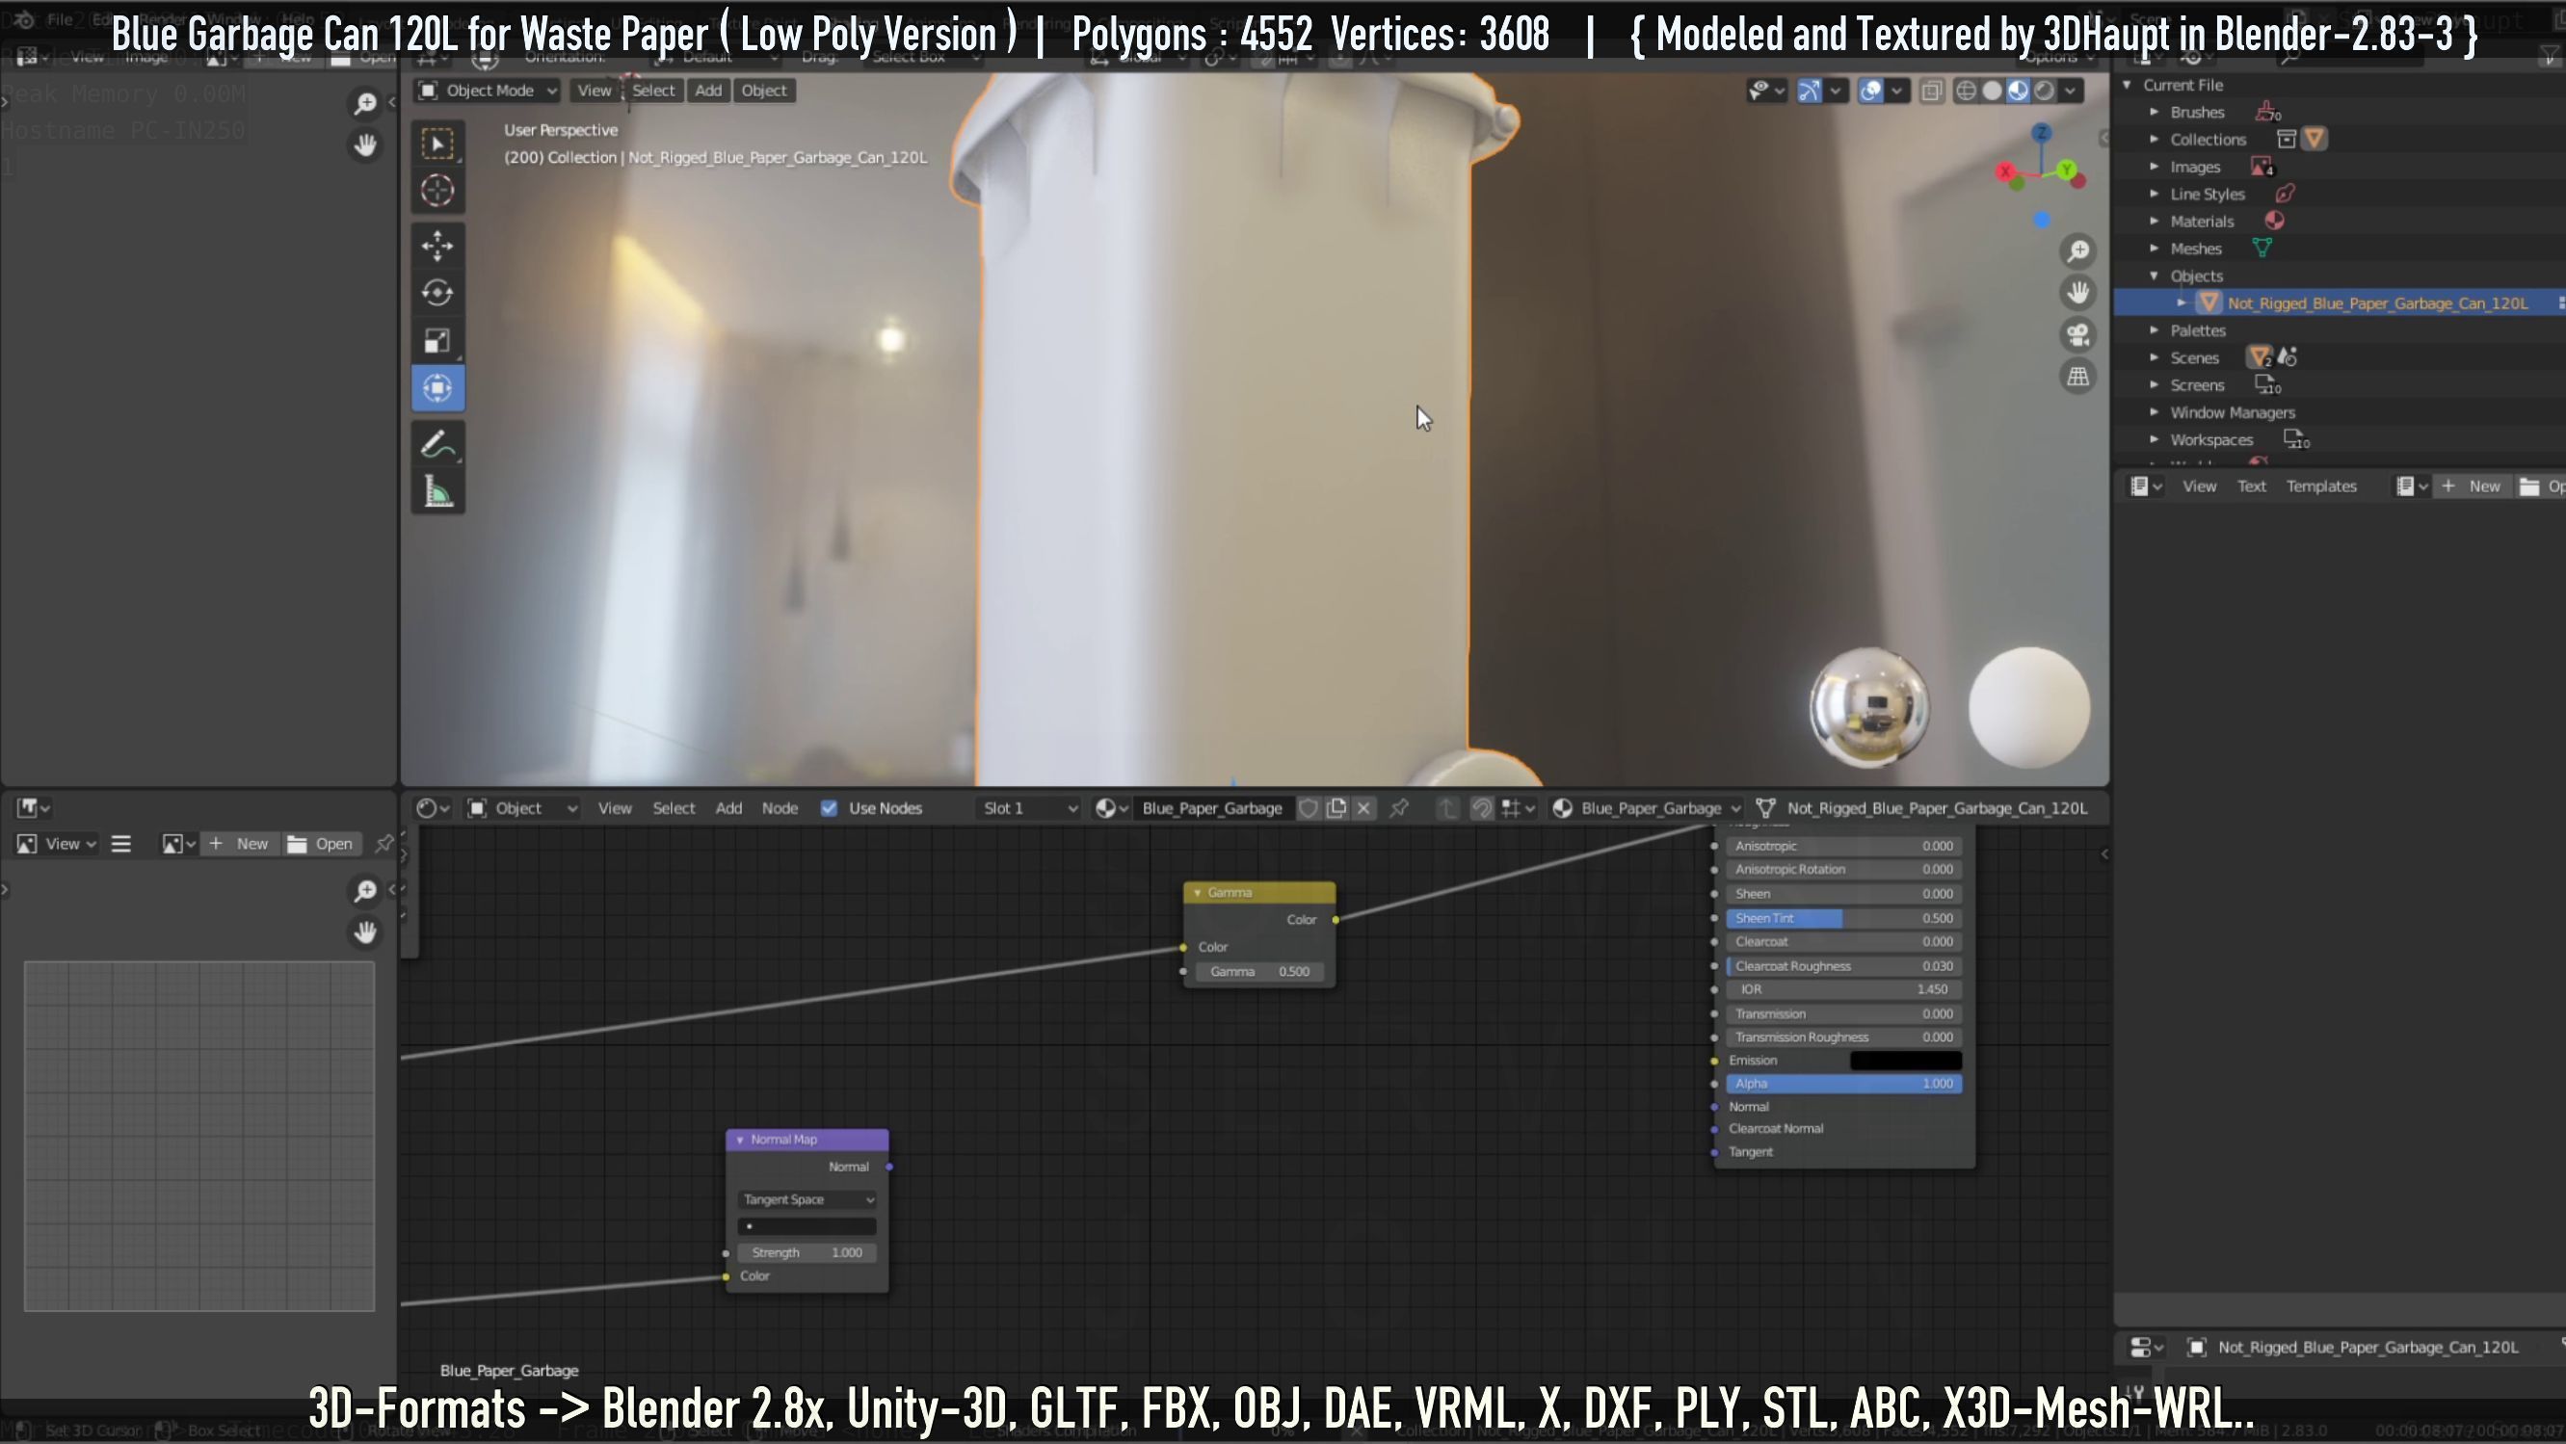Toggle viewport overlays button
This screenshot has height=1444, width=2566.
[1870, 92]
